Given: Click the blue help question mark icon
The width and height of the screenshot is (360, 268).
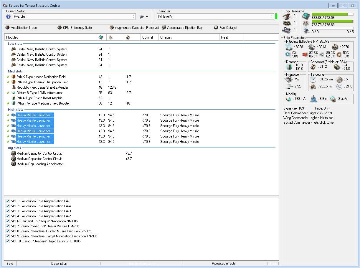Looking at the screenshot, I should pyautogui.click(x=8, y=16).
